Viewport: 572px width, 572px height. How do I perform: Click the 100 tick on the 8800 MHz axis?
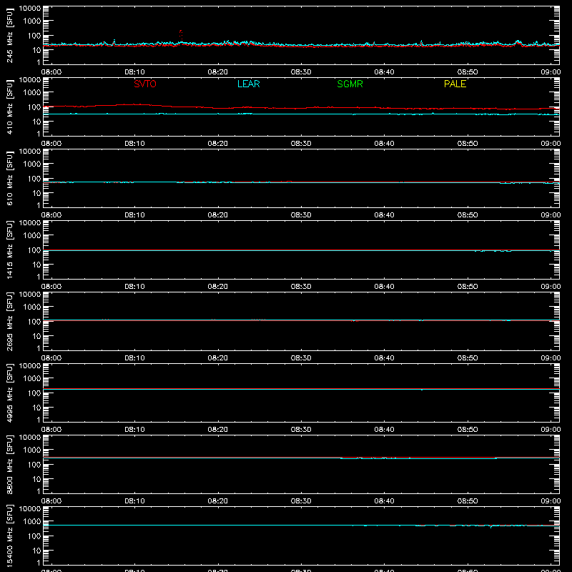pos(34,465)
